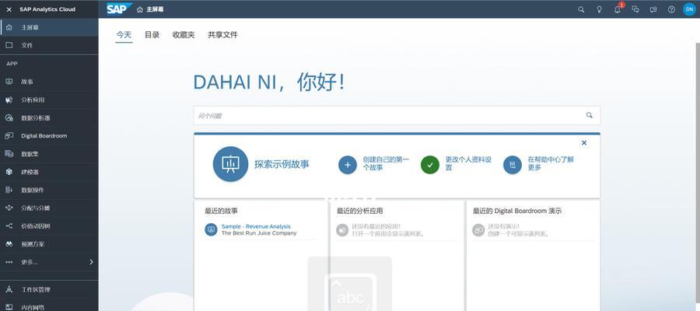The height and width of the screenshot is (311, 700).
Task: Open 数据集 in the sidebar
Action: [x=49, y=154]
